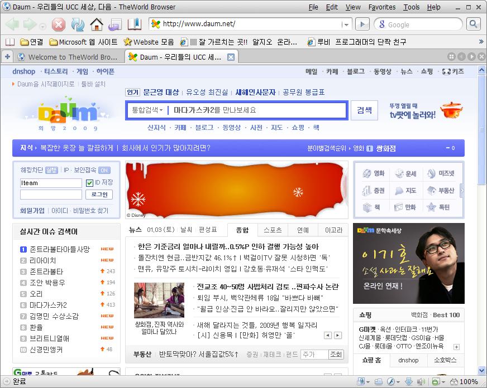Go to the Home page icon

coord(97,24)
